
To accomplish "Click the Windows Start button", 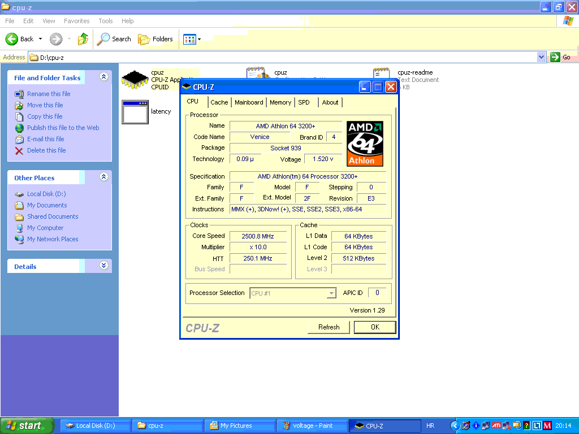I will [27, 426].
